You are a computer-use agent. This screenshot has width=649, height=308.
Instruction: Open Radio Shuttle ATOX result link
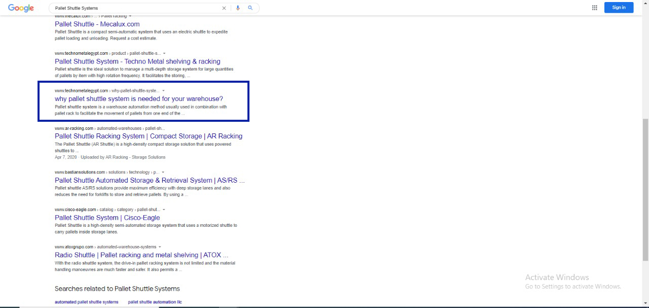(x=141, y=255)
